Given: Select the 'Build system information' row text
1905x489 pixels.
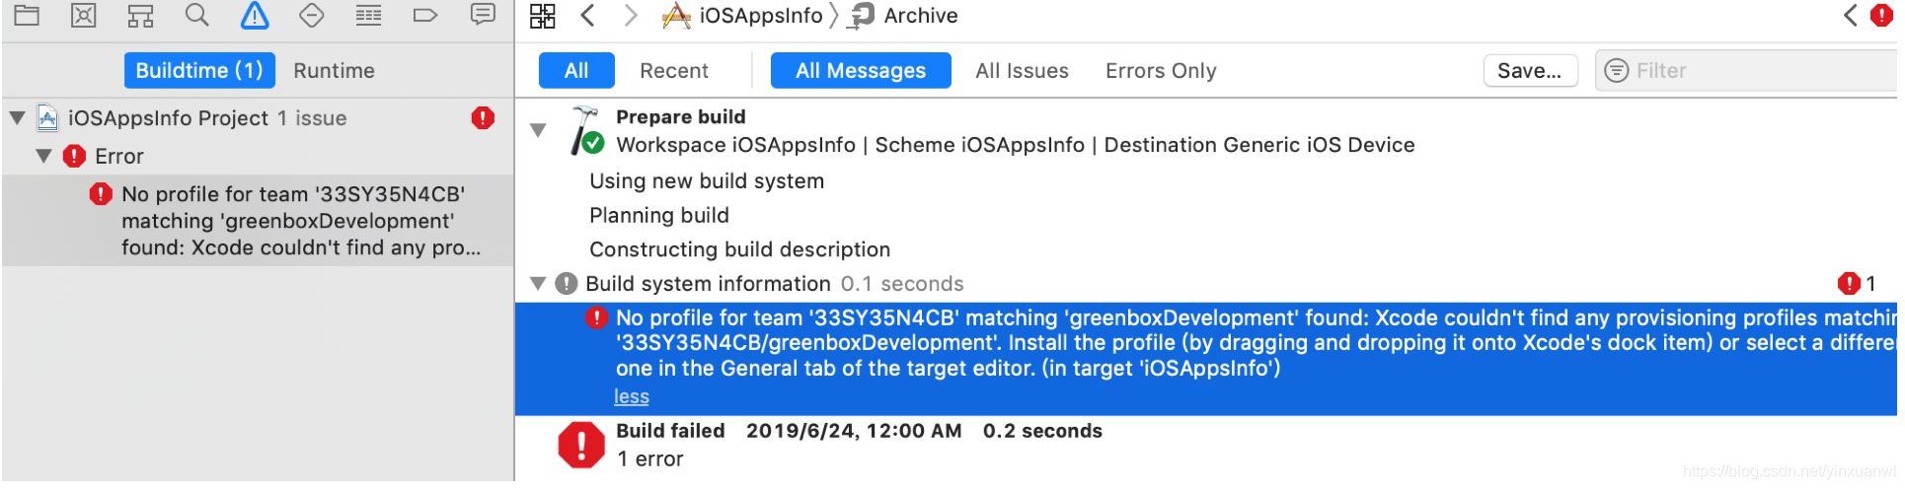Looking at the screenshot, I should coord(708,284).
